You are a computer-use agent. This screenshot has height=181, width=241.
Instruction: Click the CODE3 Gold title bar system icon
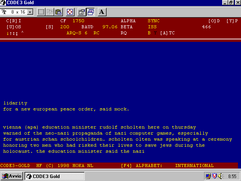[x=3, y=3]
